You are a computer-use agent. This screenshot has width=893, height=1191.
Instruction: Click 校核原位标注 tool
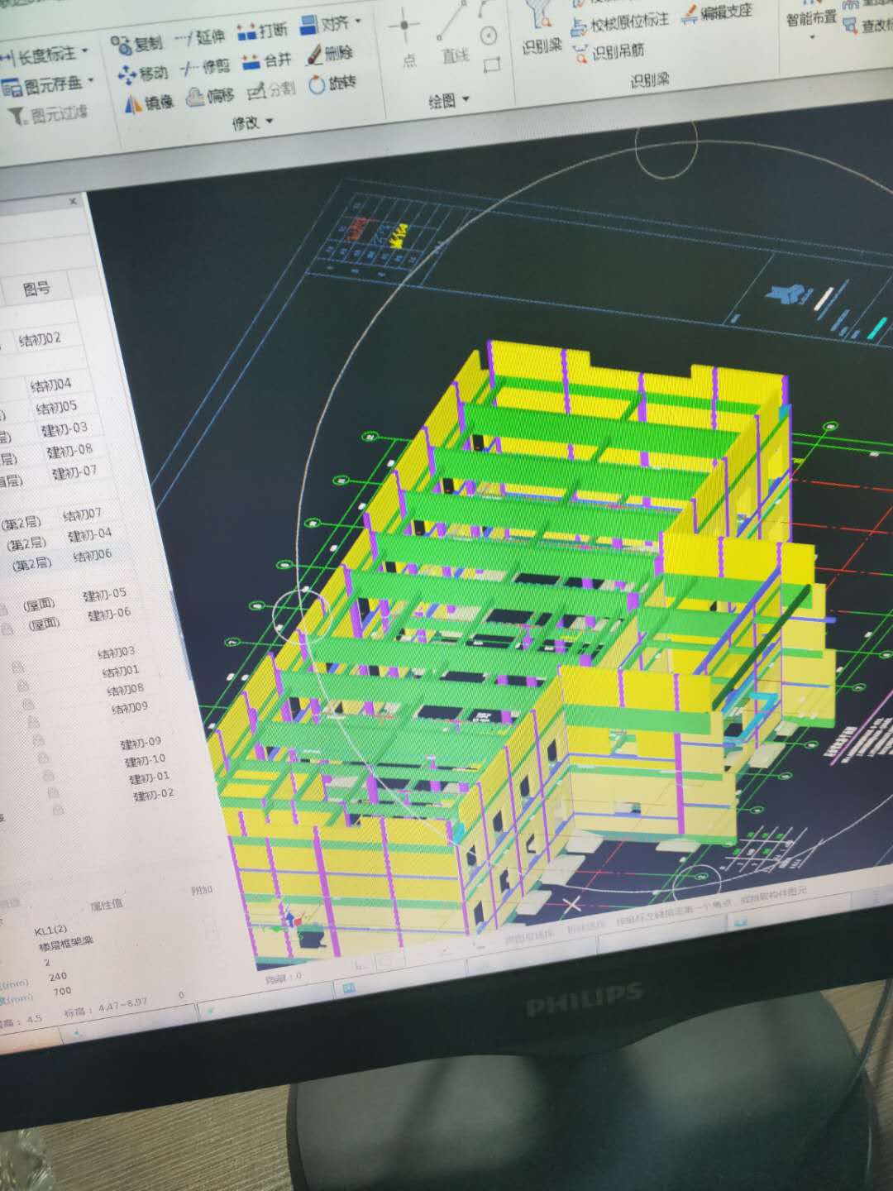click(x=619, y=22)
